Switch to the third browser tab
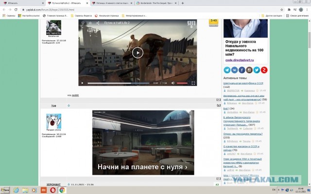Viewport: 311px width, 194px height. 112,3
